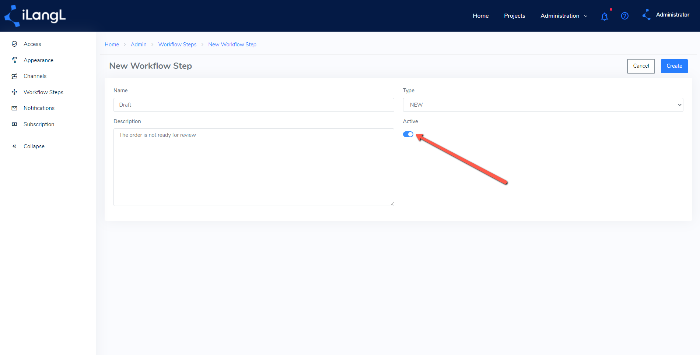
Task: Click the Subscription sidebar icon
Action: 14,124
